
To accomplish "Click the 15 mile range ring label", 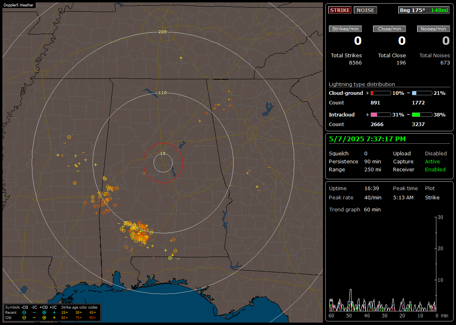I will 163,154.
